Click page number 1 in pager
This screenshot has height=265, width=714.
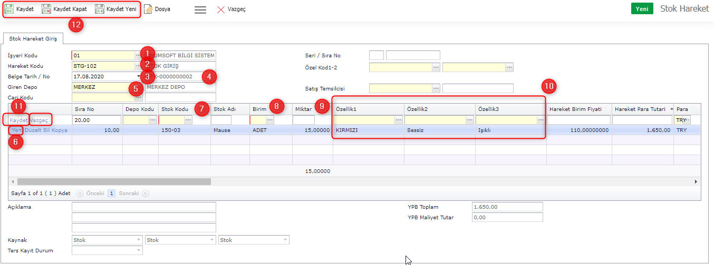[111, 193]
